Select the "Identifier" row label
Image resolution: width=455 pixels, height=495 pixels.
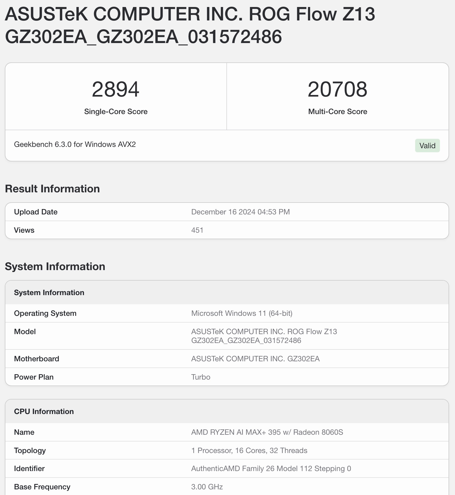[29, 469]
